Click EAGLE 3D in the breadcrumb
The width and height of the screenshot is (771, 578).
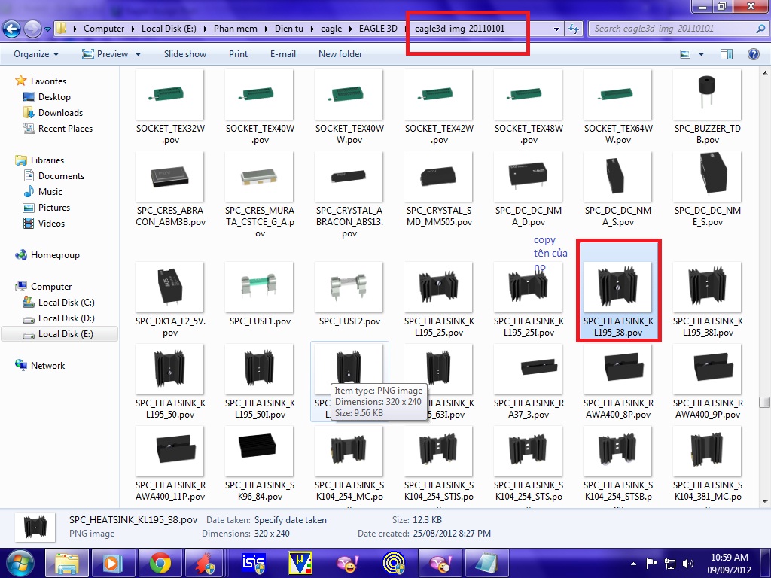point(378,29)
